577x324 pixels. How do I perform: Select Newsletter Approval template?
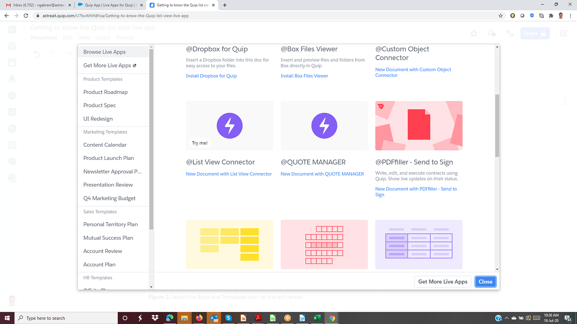pyautogui.click(x=113, y=171)
